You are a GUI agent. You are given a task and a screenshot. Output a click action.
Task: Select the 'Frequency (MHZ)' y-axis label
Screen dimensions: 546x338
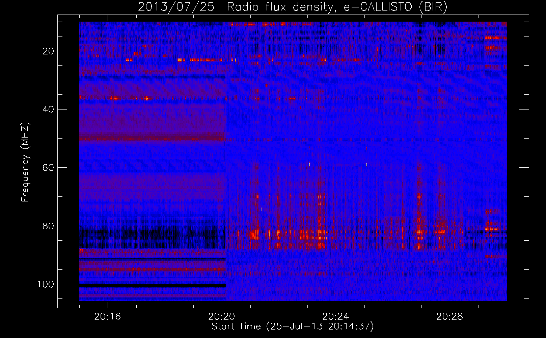pos(25,162)
